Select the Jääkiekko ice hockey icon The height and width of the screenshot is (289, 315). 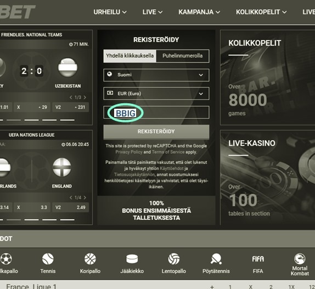click(x=132, y=264)
